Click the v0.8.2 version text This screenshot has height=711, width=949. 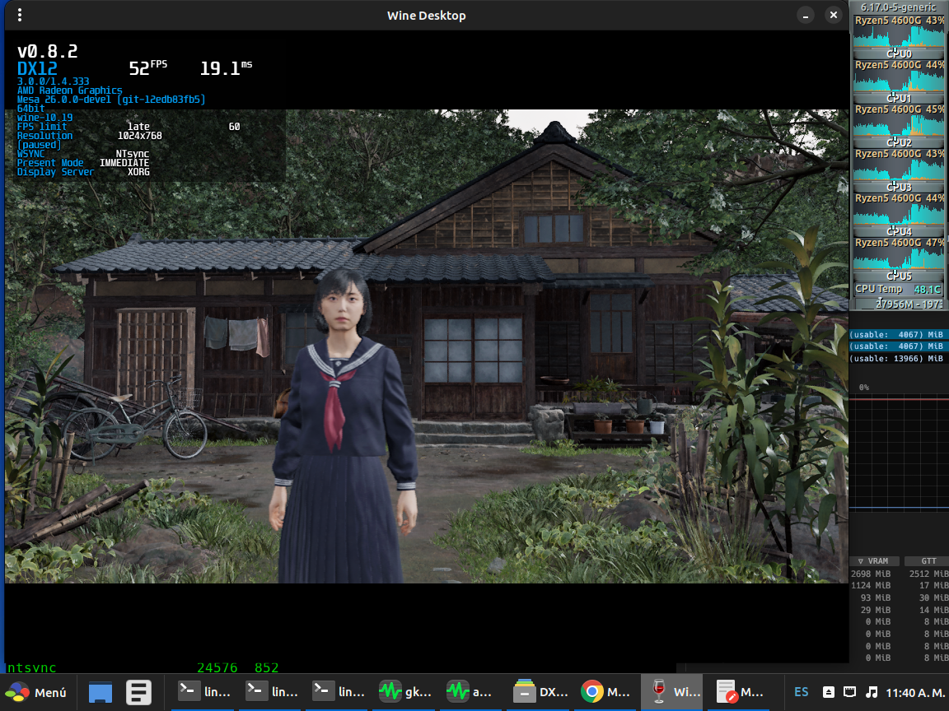coord(47,51)
